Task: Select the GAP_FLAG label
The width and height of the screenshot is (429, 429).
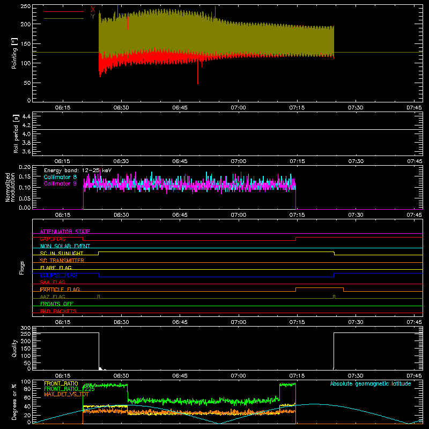Action: click(x=53, y=239)
